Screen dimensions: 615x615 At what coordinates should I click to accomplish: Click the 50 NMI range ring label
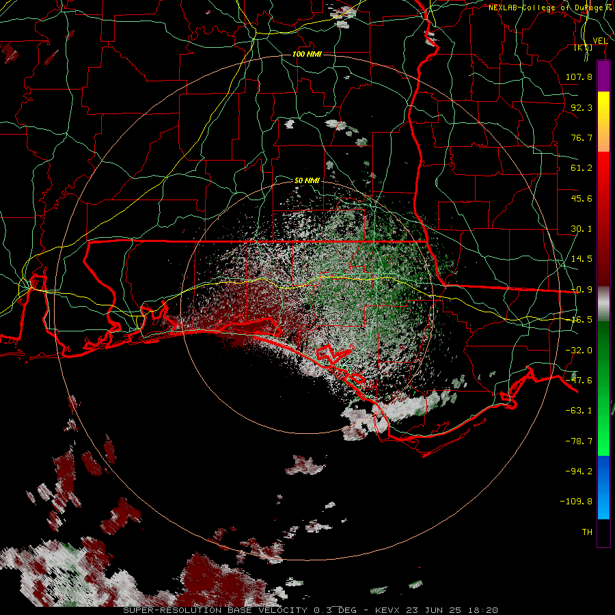pyautogui.click(x=307, y=181)
